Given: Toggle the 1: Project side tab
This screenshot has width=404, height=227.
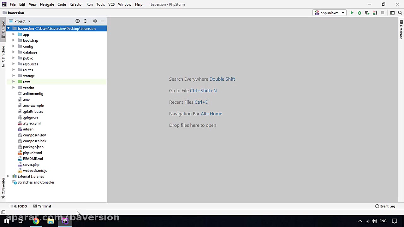Looking at the screenshot, I should 3,29.
